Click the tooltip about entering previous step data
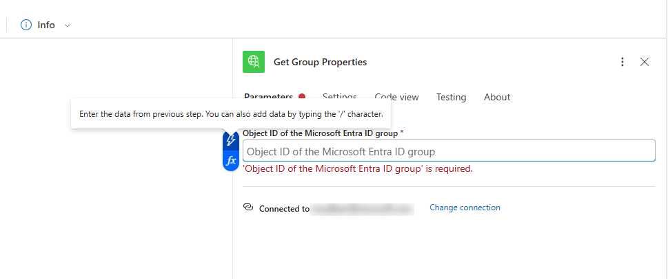This screenshot has width=668, height=279. (231, 113)
